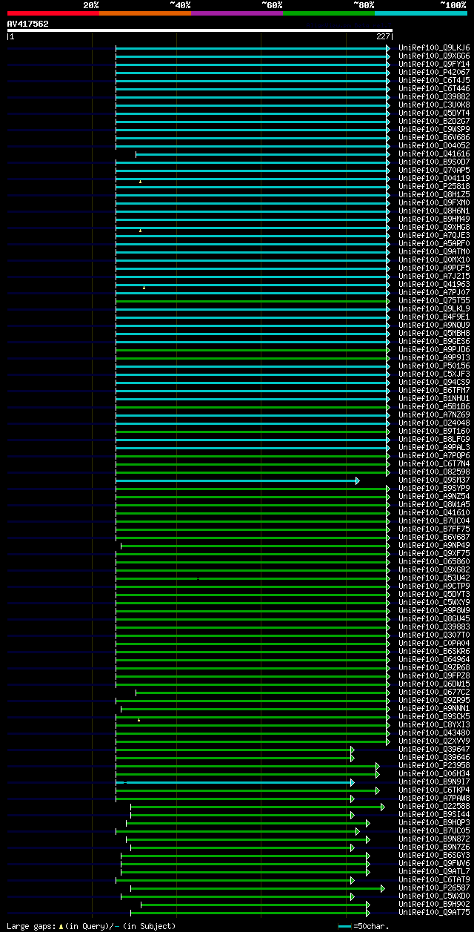This screenshot has height=932, width=474.
Task: Select the UniRef100_Q8H6N1 entry
Action: click(x=434, y=211)
